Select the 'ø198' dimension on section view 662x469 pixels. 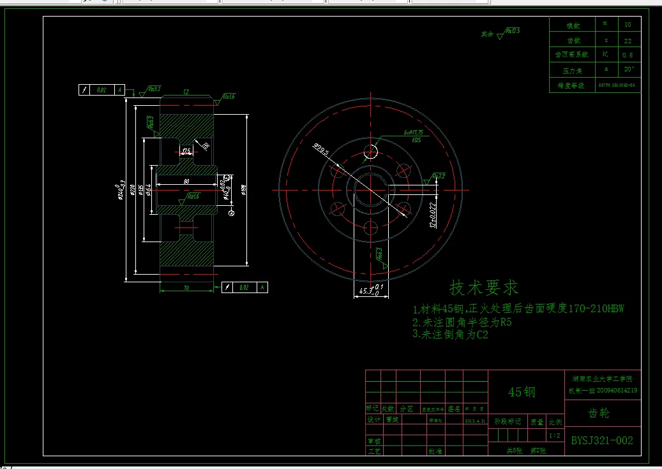click(244, 190)
